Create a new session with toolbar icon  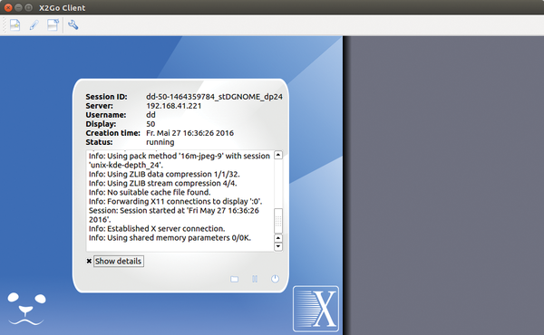[x=15, y=25]
